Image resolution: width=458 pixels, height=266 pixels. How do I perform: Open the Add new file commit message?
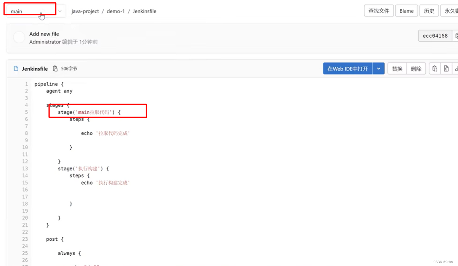coord(44,34)
